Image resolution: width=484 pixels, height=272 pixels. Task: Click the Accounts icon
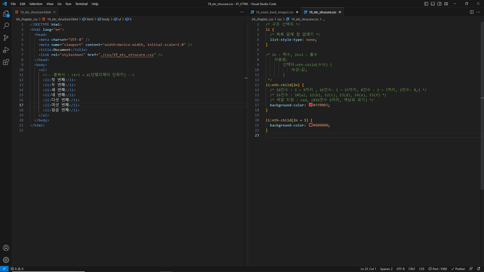[x=6, y=248]
